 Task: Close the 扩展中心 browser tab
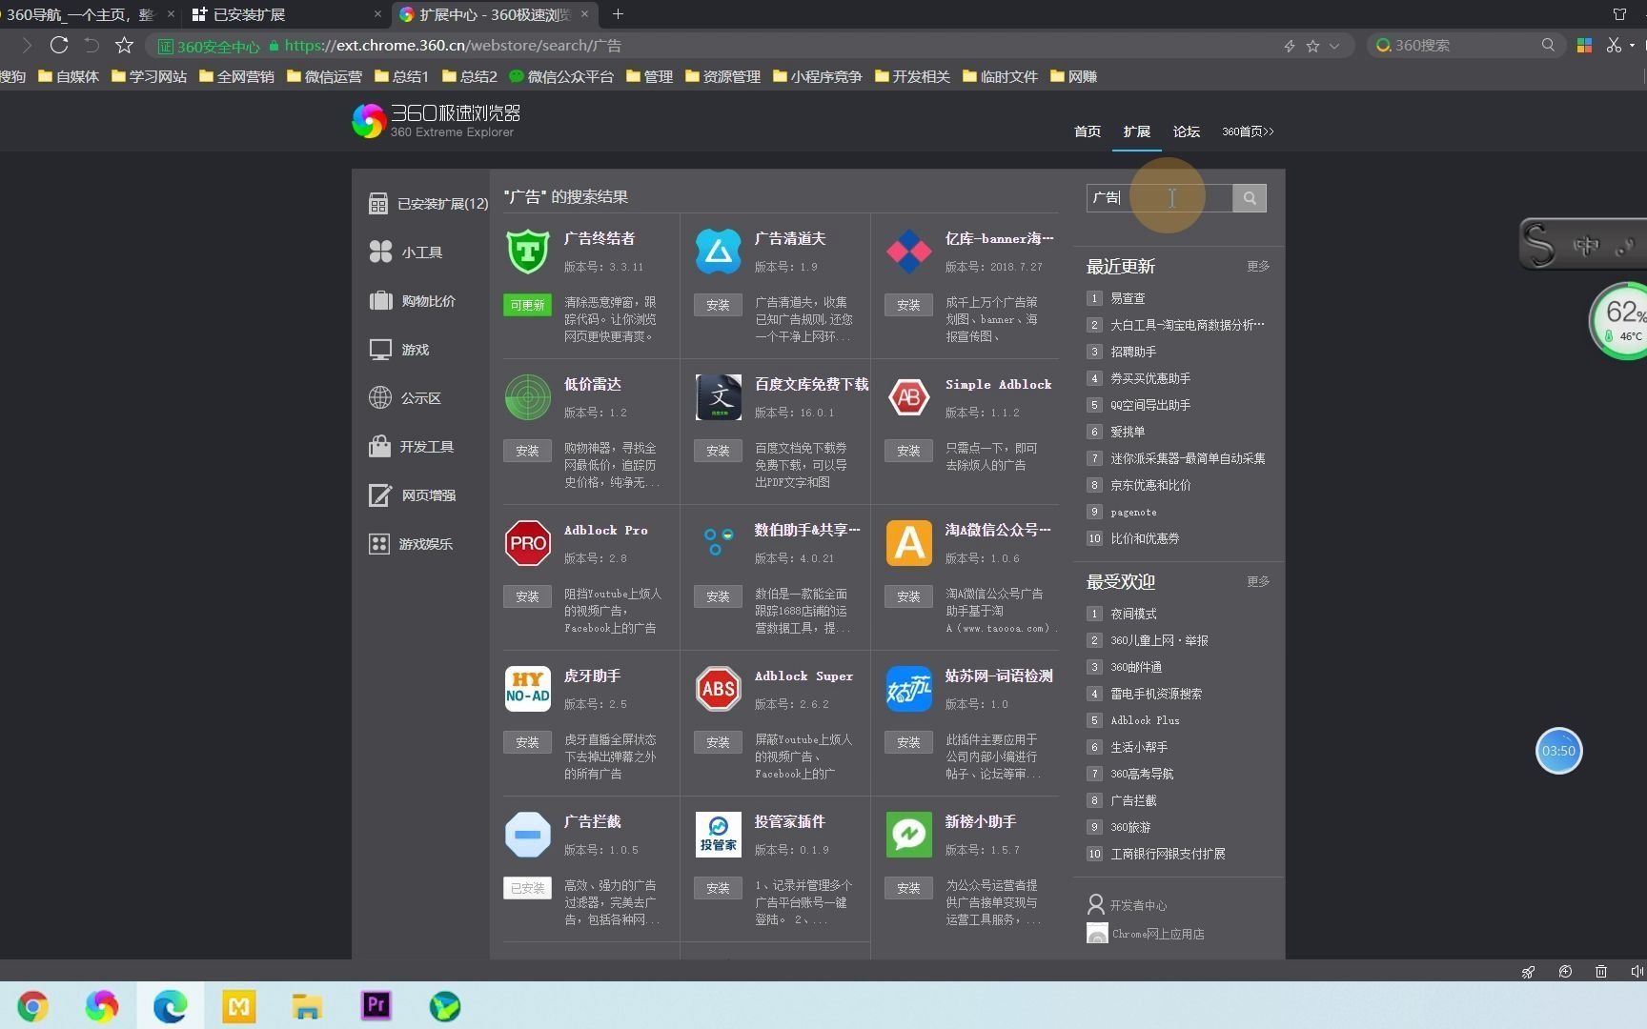click(584, 13)
